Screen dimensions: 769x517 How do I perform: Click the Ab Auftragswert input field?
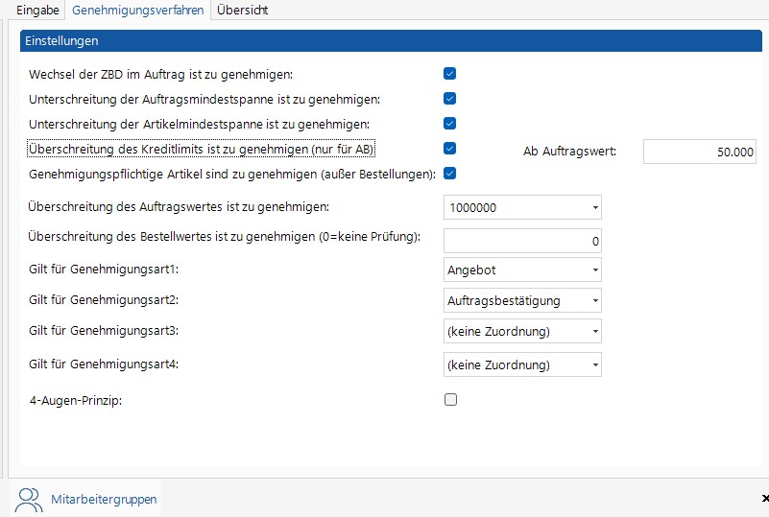(x=699, y=153)
